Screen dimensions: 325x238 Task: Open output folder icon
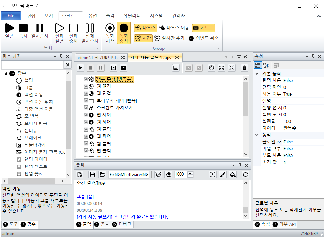[x=102, y=175]
